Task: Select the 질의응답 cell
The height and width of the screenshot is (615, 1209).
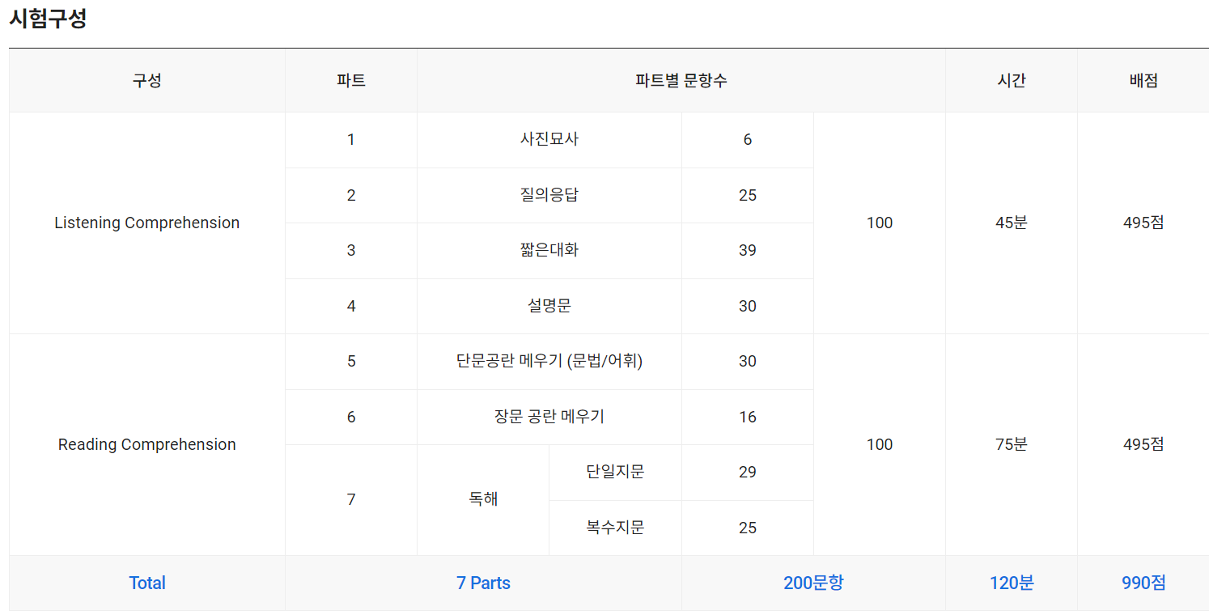Action: click(x=549, y=195)
